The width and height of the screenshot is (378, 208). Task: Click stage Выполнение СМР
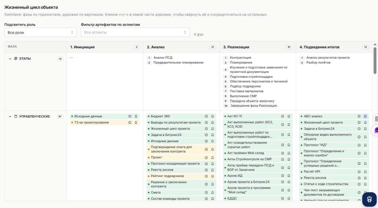(243, 96)
